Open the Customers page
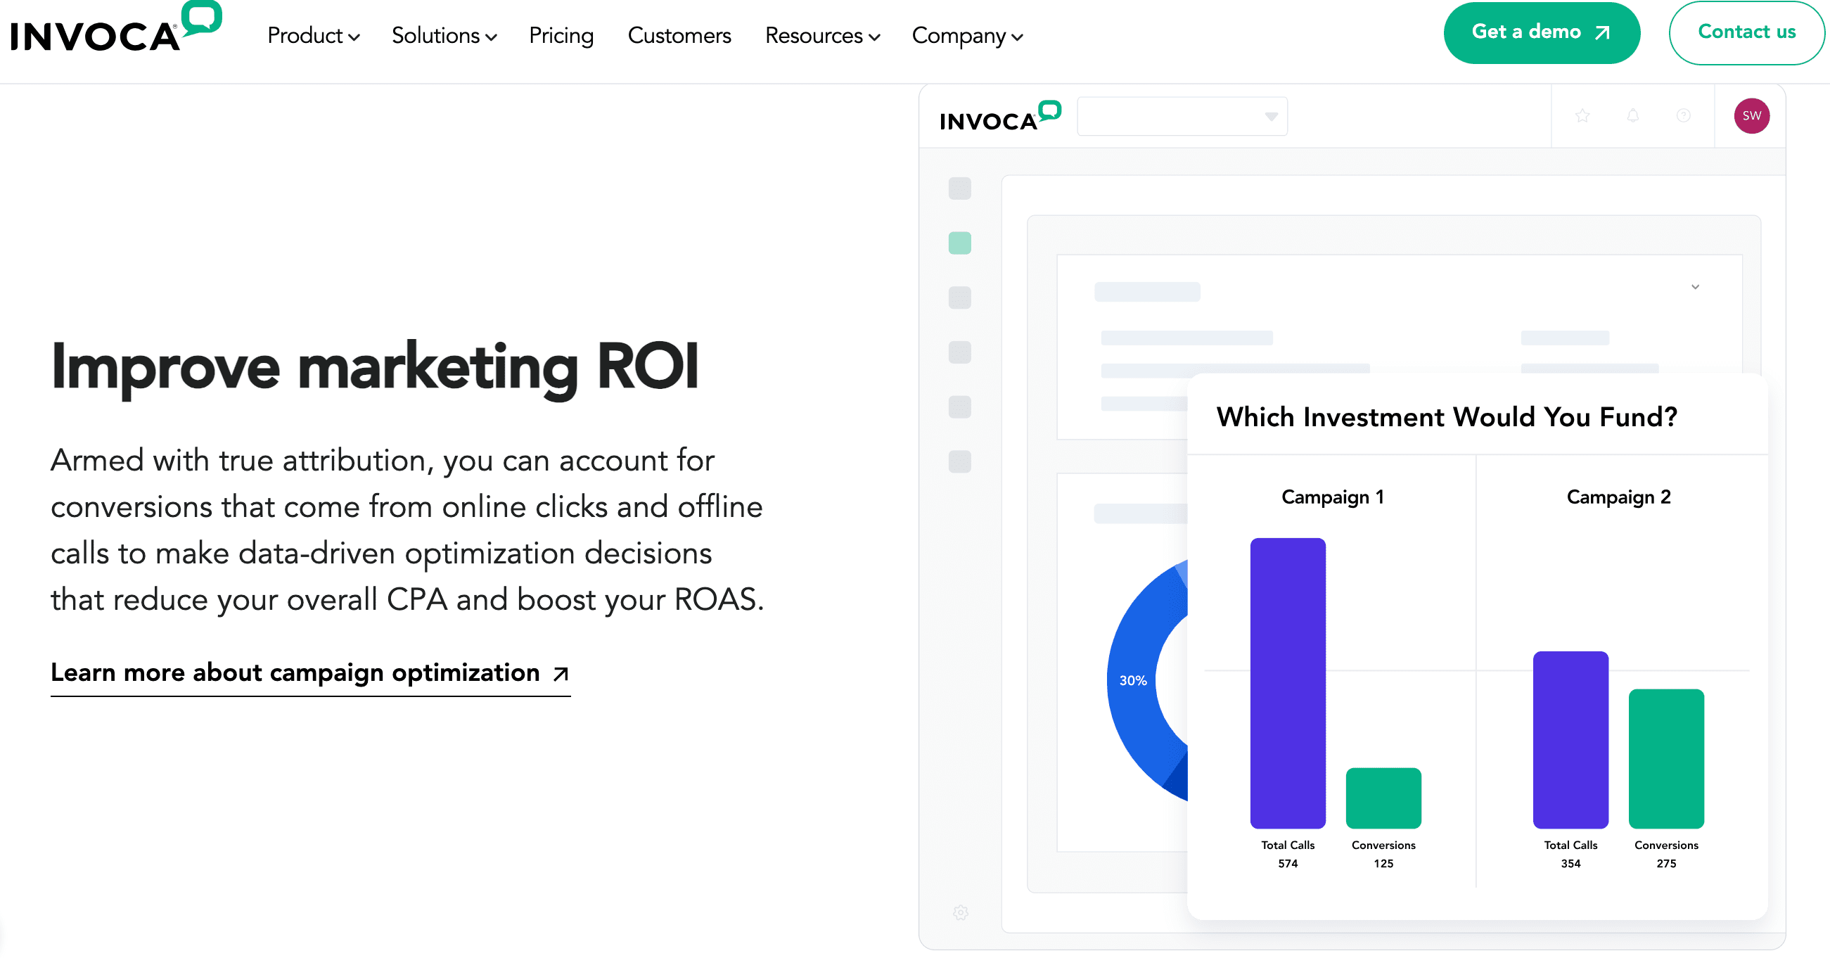The image size is (1830, 958). (679, 36)
